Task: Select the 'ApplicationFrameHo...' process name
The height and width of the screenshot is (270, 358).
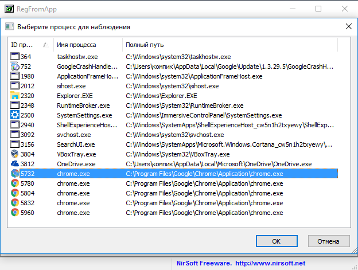Action: tap(88, 76)
